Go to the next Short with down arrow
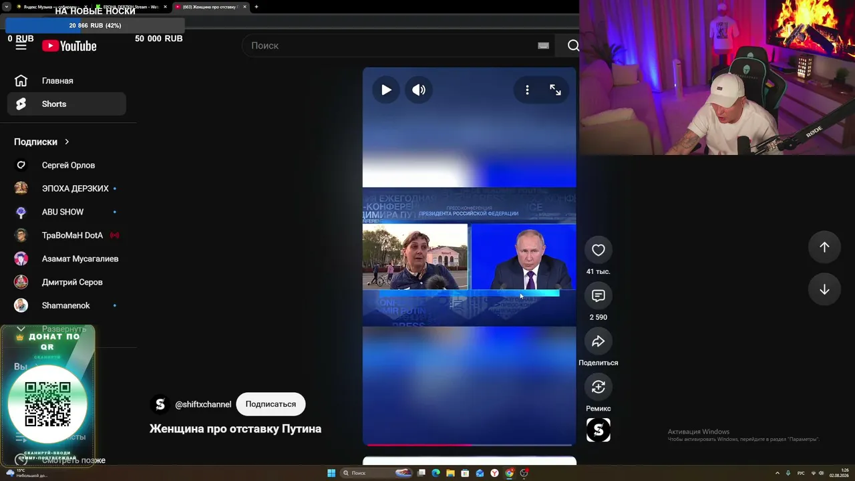Screen dimensions: 855x481 (824, 289)
